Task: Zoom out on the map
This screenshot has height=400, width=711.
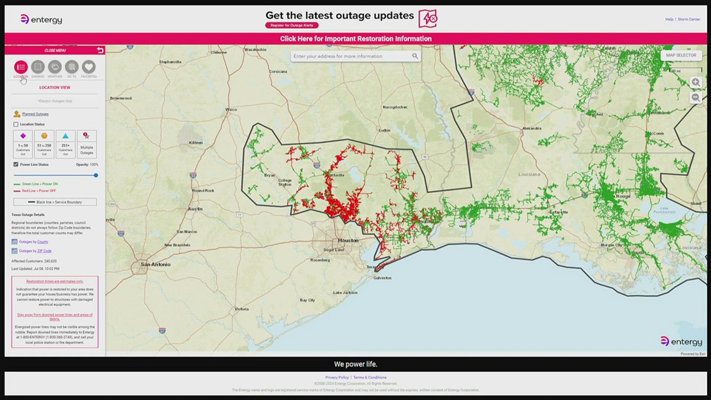Action: click(695, 98)
